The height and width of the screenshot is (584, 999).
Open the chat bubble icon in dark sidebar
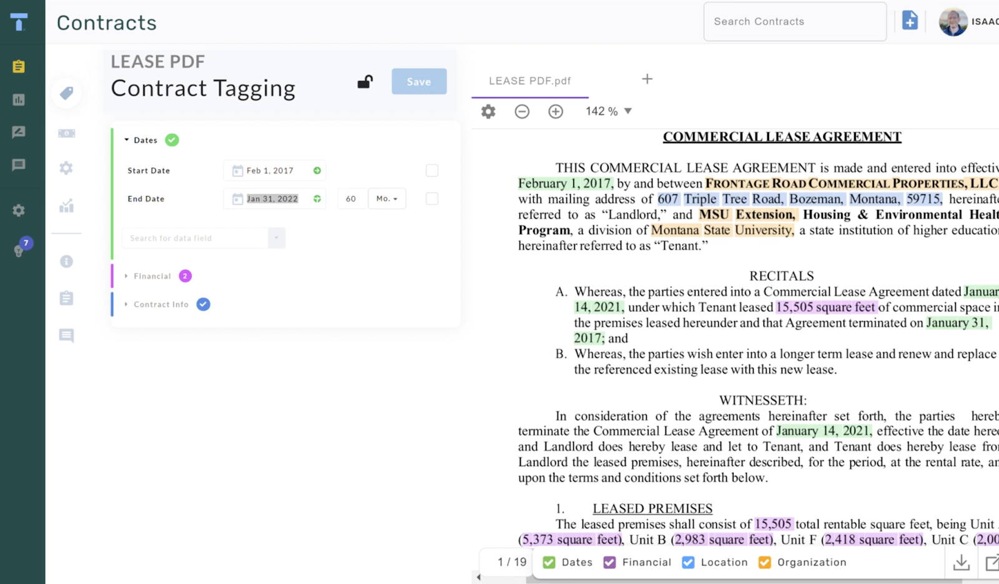[19, 165]
